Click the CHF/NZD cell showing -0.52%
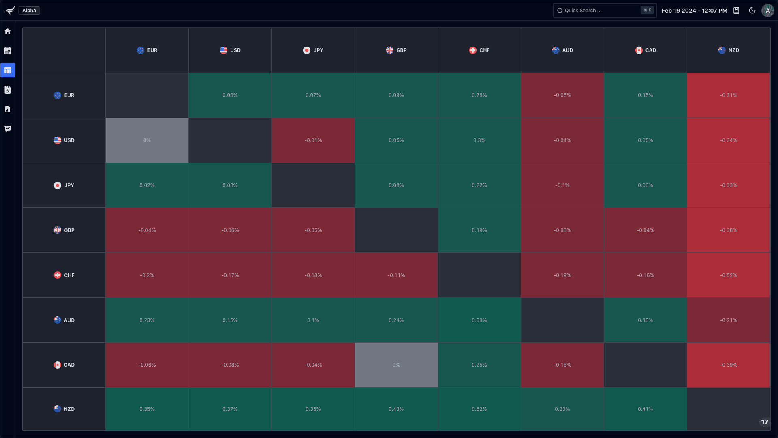Screen dimensions: 778x438 pos(729,275)
